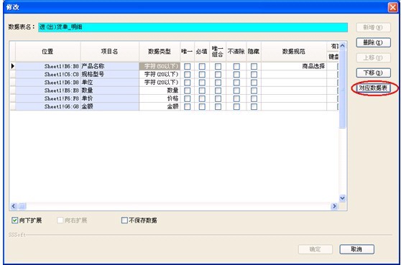Check 必填 for the 规格型号 row

pyautogui.click(x=202, y=75)
